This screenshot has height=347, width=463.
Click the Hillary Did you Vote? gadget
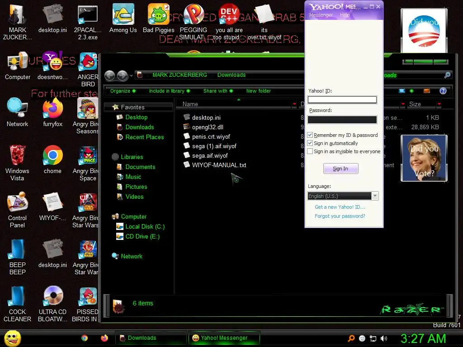[424, 158]
